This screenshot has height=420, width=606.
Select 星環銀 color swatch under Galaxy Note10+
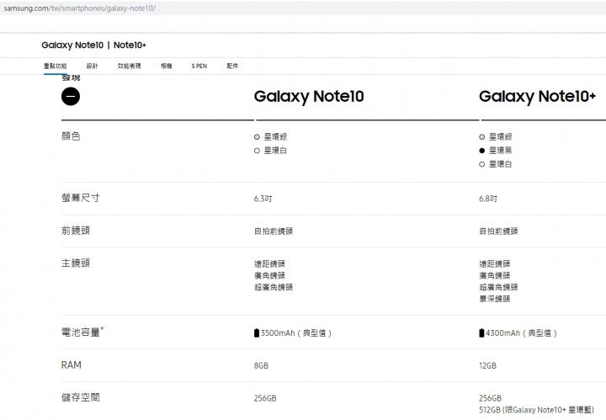point(482,137)
